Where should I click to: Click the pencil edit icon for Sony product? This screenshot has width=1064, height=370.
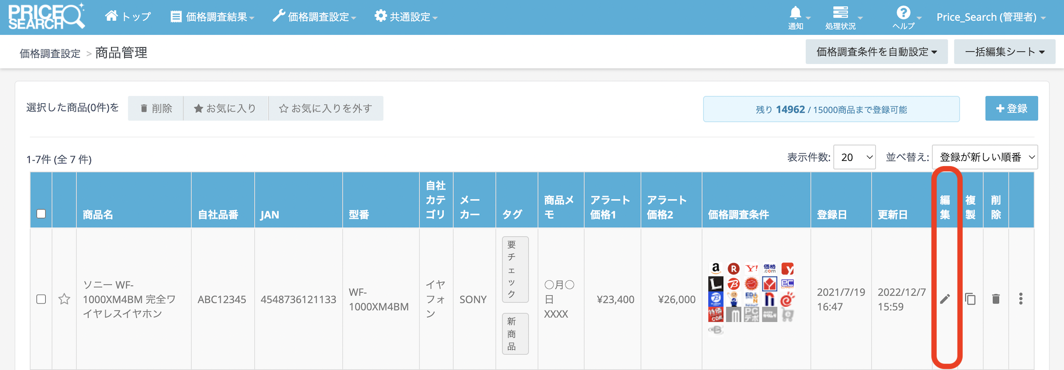945,299
